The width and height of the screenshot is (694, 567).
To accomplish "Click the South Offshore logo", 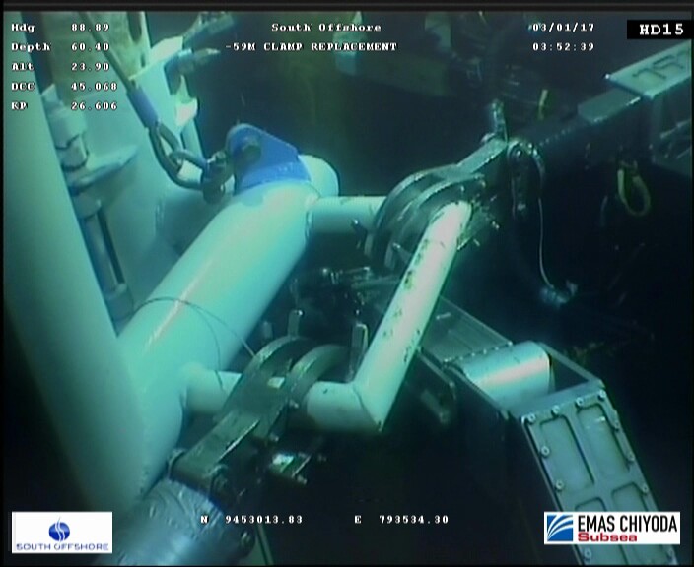I will tap(62, 533).
